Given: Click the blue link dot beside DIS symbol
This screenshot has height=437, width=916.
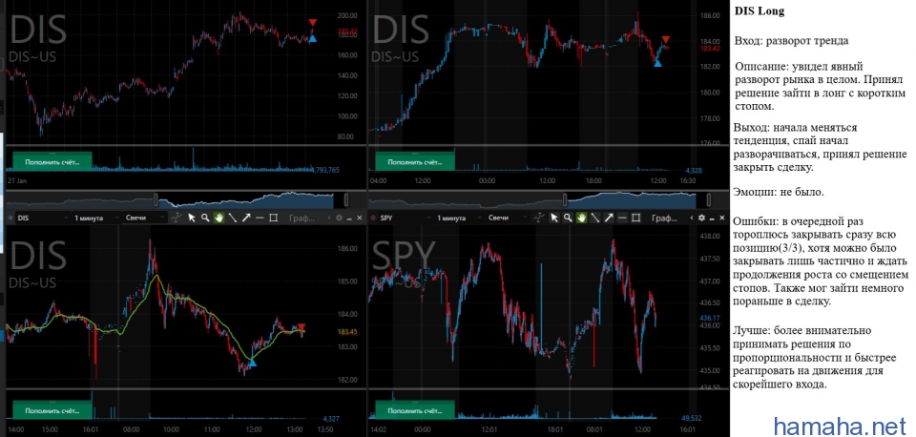Looking at the screenshot, I should [10, 218].
